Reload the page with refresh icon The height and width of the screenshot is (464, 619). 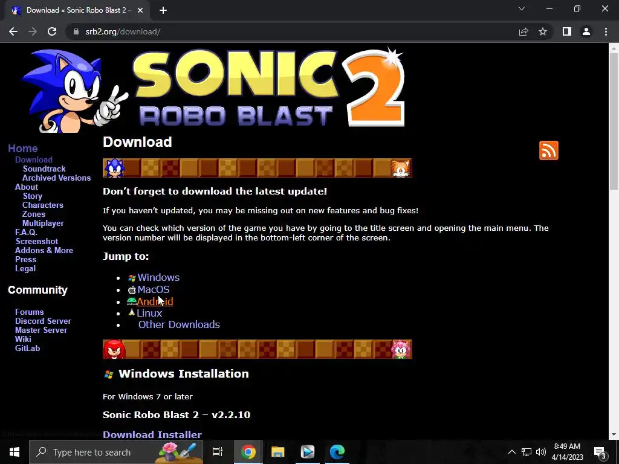click(x=52, y=31)
